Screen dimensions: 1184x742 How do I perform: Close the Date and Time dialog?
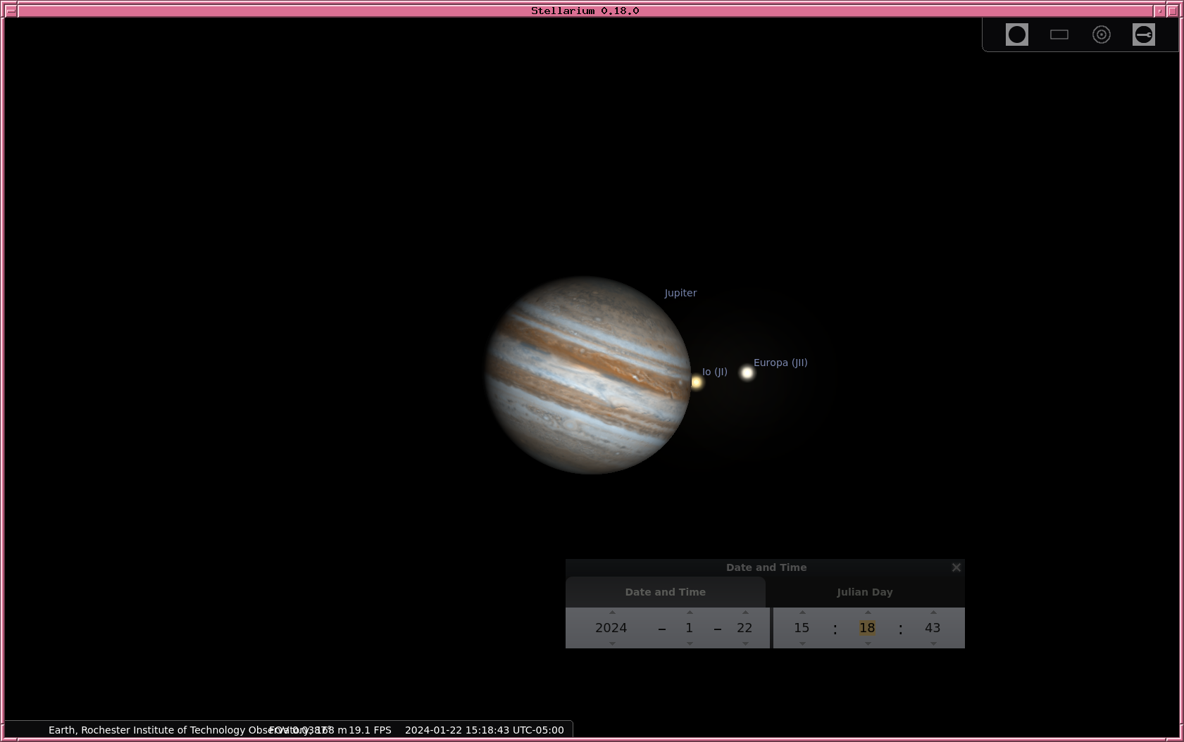point(956,567)
